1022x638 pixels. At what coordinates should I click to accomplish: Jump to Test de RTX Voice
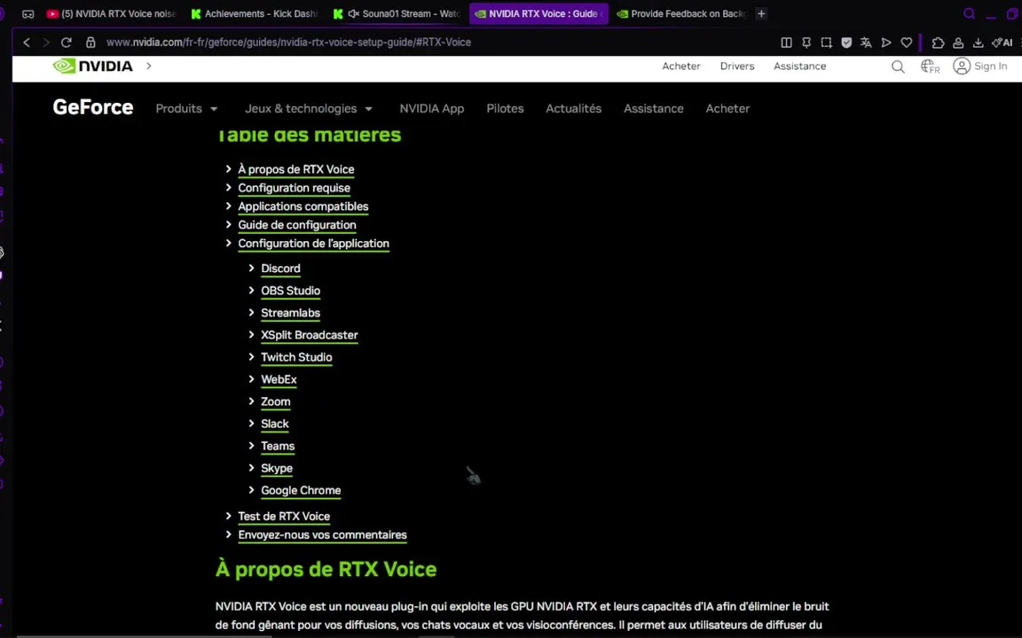point(284,517)
